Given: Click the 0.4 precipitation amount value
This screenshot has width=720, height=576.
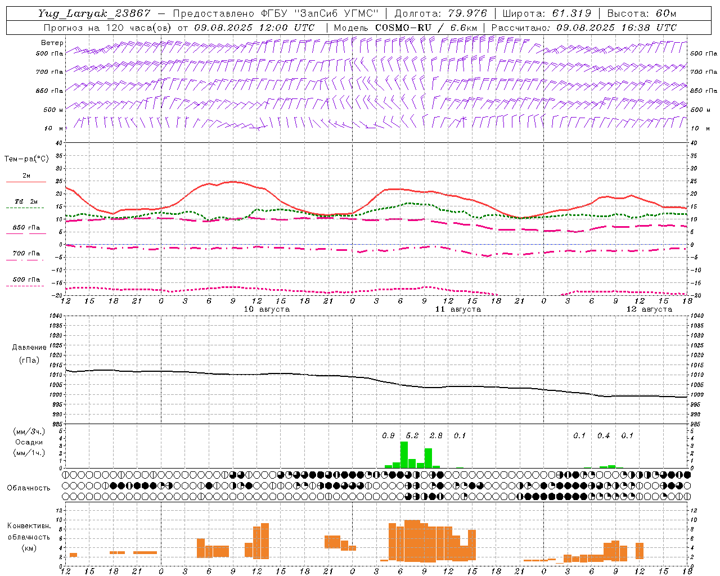Looking at the screenshot, I should pyautogui.click(x=604, y=436).
